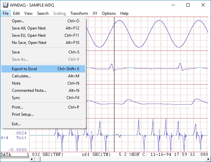Click the WinDaq app icon in title bar

6,5
